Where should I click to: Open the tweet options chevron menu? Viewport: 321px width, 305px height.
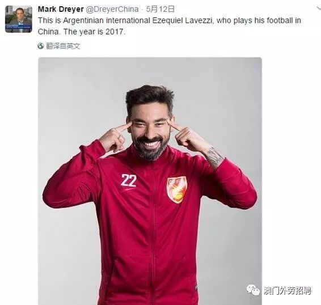319,9
